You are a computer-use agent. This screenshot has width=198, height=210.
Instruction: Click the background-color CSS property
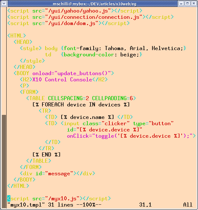click(89, 55)
